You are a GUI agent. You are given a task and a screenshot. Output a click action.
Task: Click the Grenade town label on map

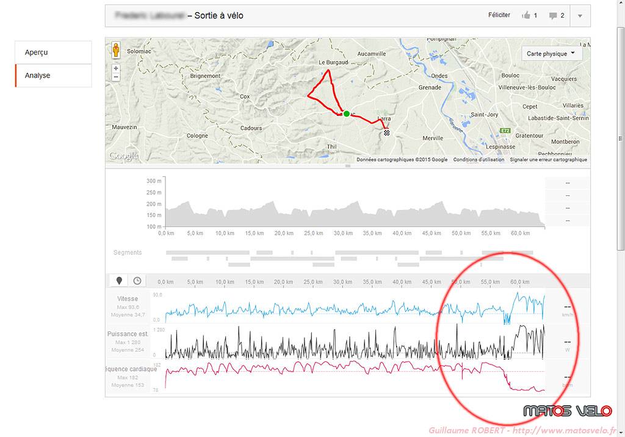[x=430, y=87]
